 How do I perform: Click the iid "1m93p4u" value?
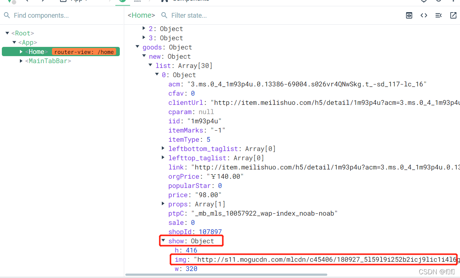(x=204, y=121)
